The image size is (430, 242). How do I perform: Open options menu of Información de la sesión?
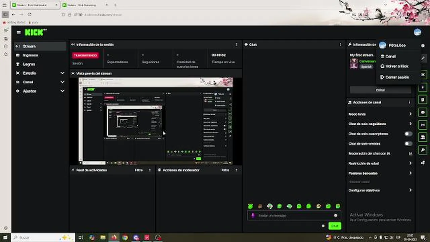(236, 44)
